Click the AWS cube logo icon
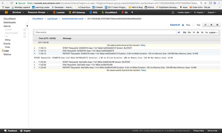The height and width of the screenshot is (133, 222). click(x=6, y=12)
